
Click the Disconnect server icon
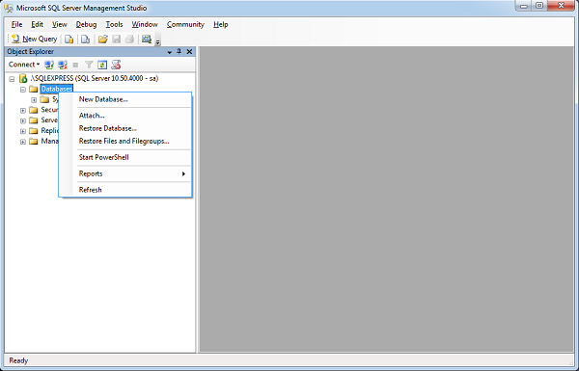63,65
